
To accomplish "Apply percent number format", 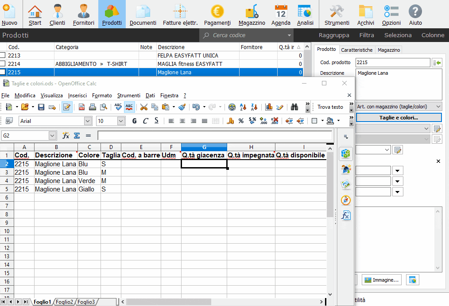I will click(241, 121).
